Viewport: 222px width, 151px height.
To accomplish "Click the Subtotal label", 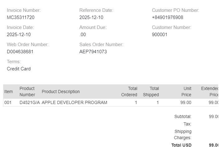I will [x=183, y=116].
